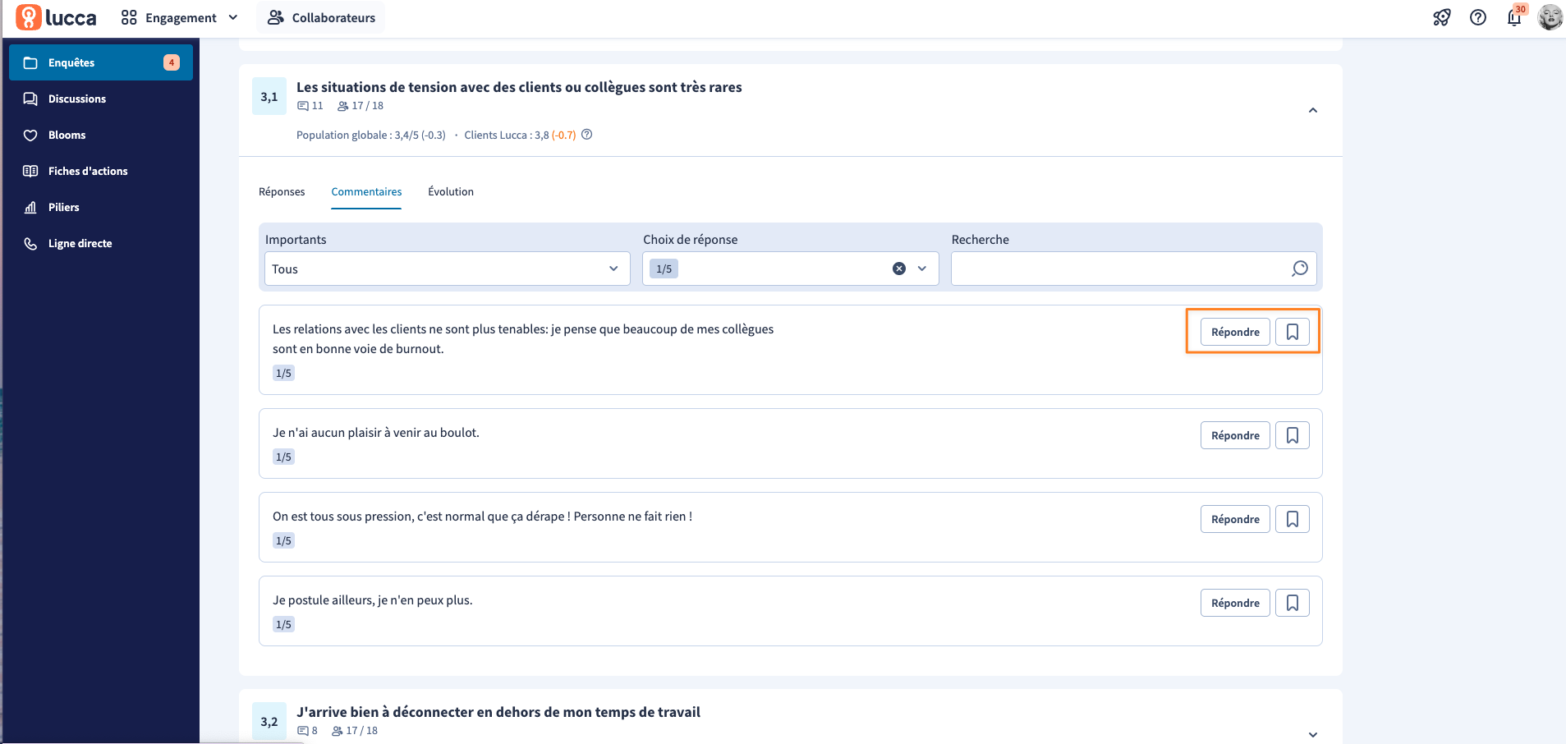Image resolution: width=1566 pixels, height=744 pixels.
Task: Open the Importants dropdown set to Tous
Action: (447, 269)
